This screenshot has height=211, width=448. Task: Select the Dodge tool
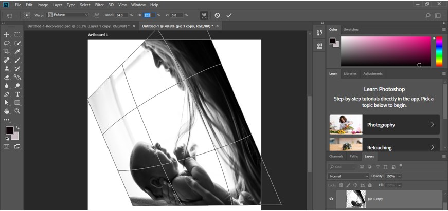click(17, 86)
